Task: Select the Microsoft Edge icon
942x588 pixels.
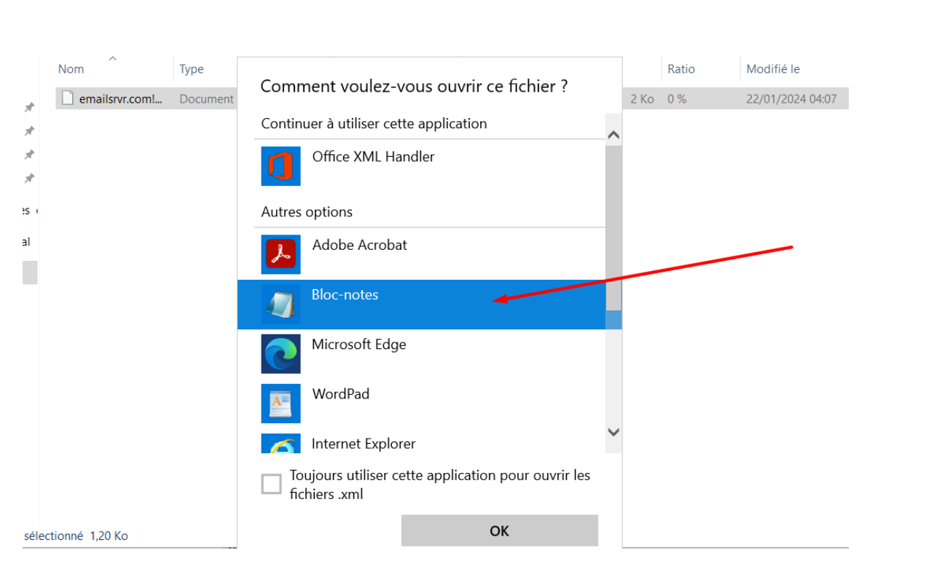Action: pos(280,354)
